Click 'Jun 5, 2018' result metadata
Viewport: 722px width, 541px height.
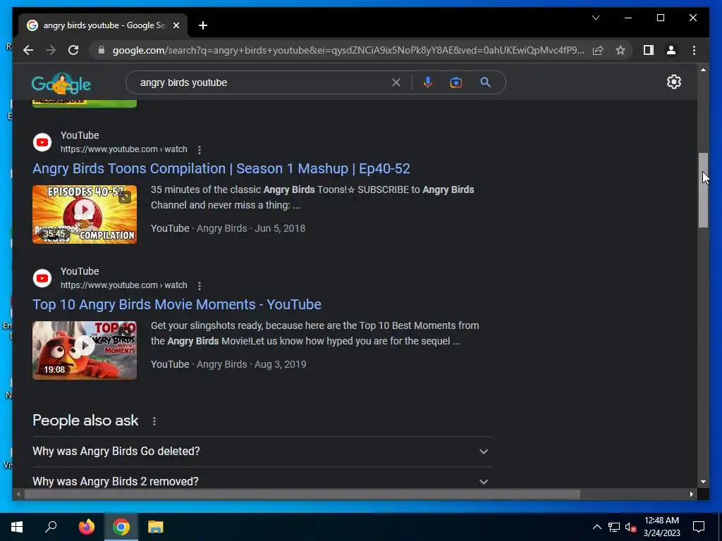coord(280,228)
